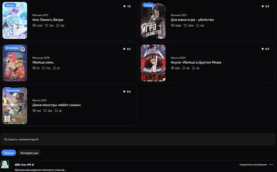The image size is (277, 172).
Task: Click the star rating 8.9 on the shark manga card
Action: point(265,49)
